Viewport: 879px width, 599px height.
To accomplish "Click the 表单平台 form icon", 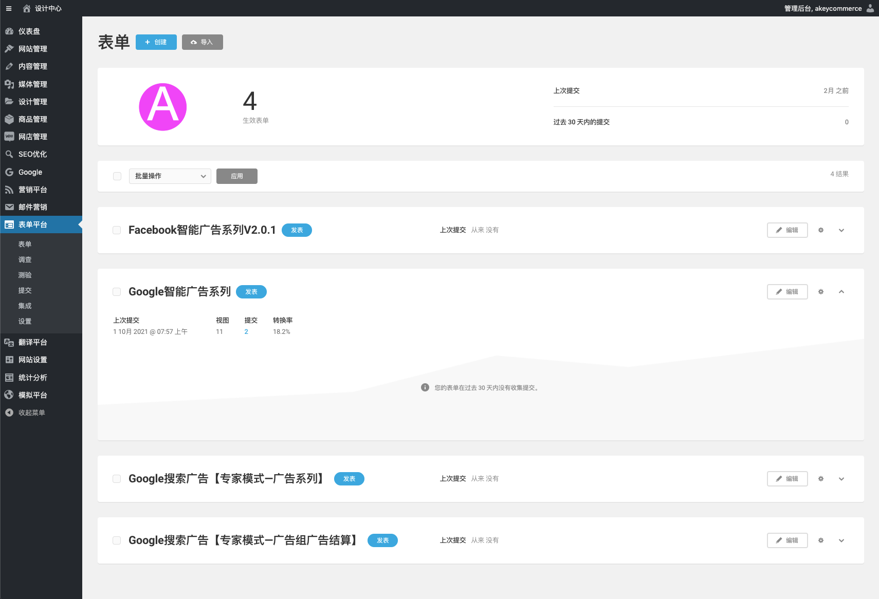I will (x=9, y=224).
